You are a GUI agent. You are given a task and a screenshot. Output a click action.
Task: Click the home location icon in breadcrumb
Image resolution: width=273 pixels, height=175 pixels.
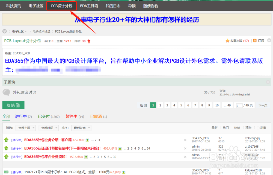(5, 31)
